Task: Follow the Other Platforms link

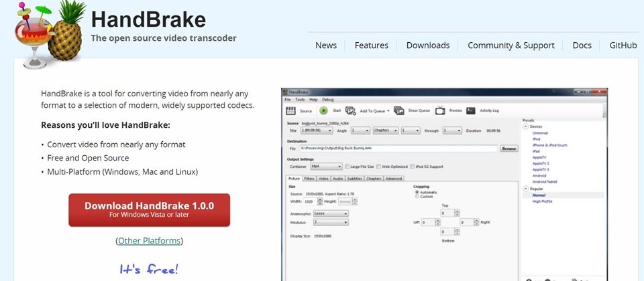Action: 149,241
